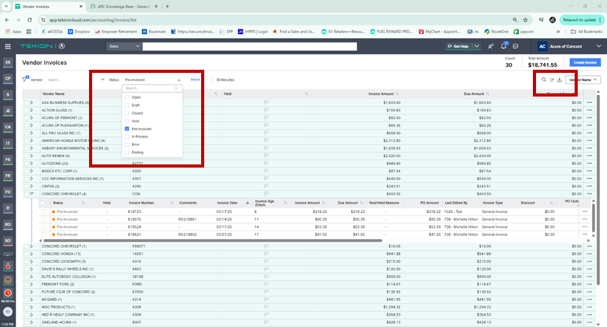607x327 pixels.
Task: Open the chat message icon in header
Action: point(516,46)
